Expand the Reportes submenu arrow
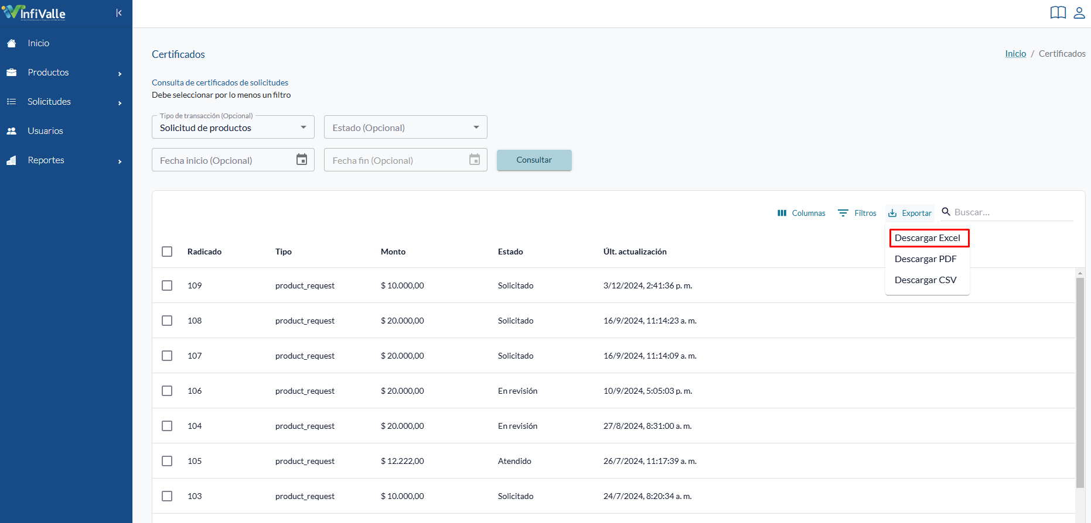1091x523 pixels. pos(120,161)
